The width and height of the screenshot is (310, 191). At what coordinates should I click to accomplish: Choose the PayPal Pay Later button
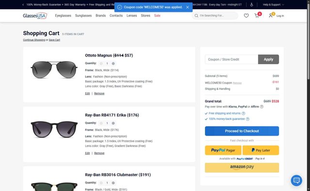click(x=261, y=150)
